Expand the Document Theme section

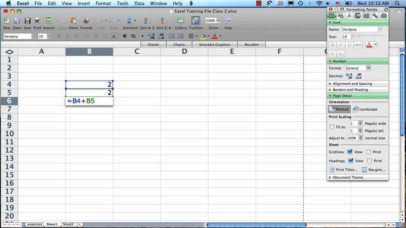coord(330,177)
